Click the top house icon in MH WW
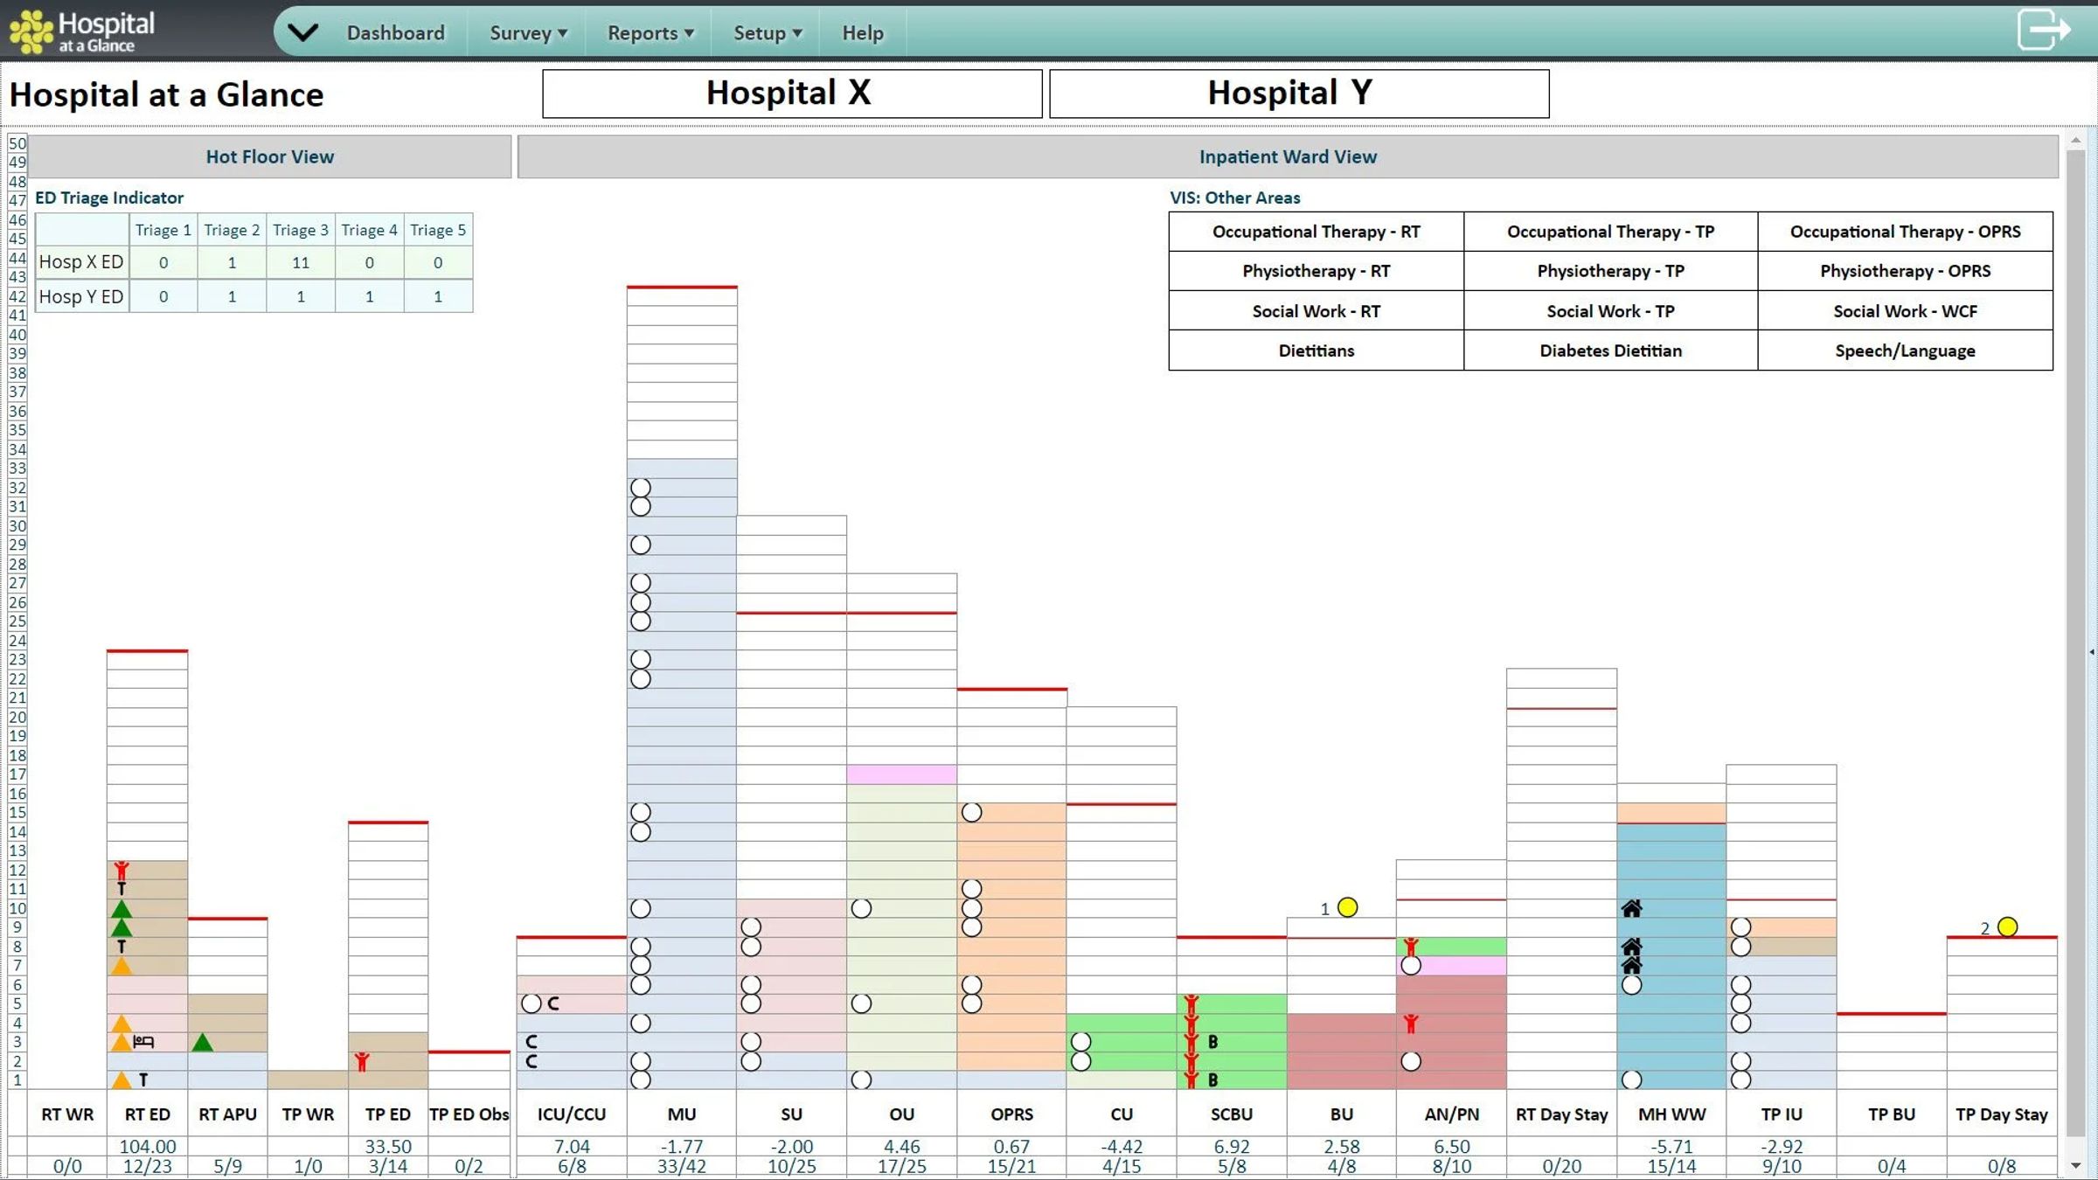Viewport: 2098px width, 1180px height. click(x=1631, y=908)
